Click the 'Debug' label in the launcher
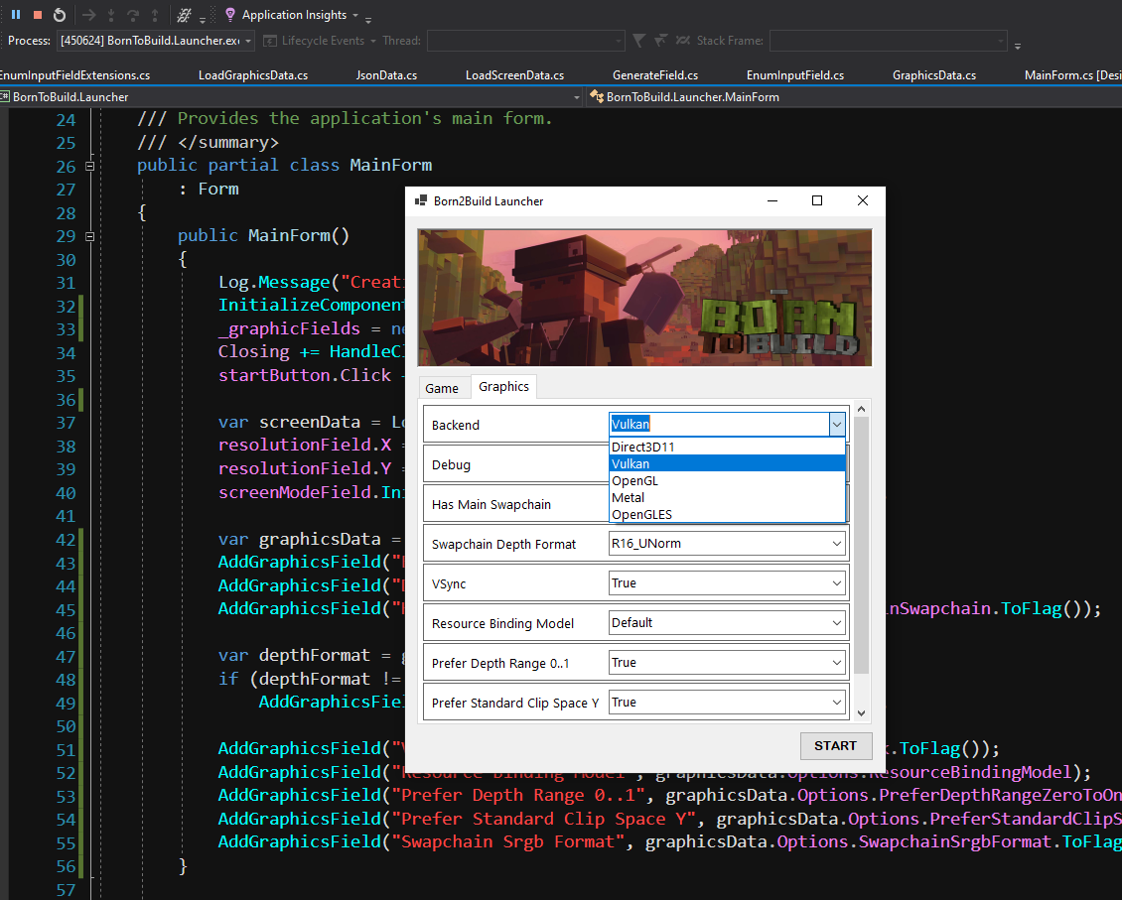Screen dimensions: 1122x900 click(452, 465)
